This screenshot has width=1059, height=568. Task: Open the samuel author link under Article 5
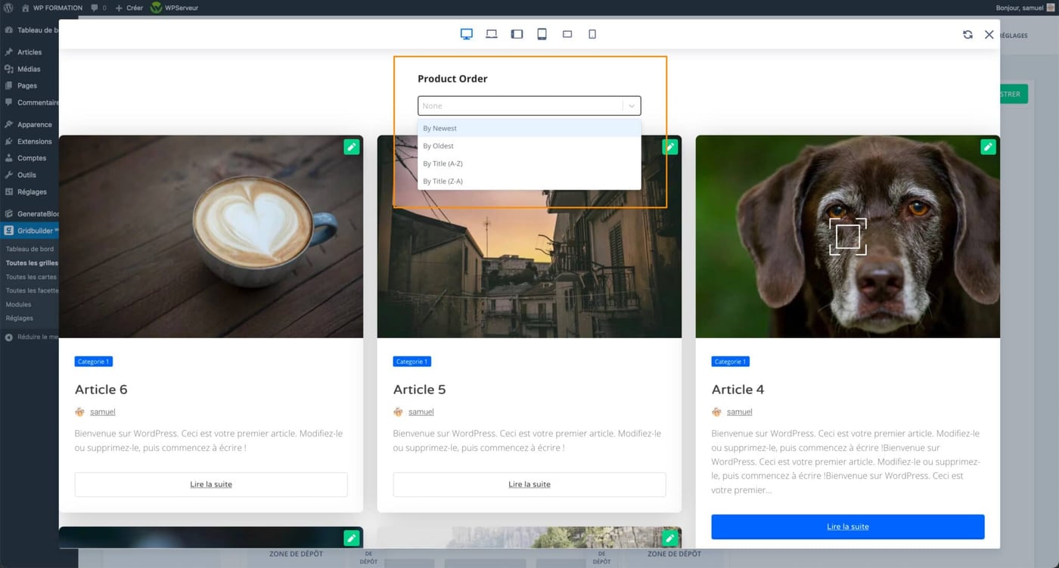click(x=421, y=411)
